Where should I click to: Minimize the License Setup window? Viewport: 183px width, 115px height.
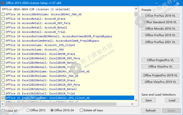(x=156, y=3)
